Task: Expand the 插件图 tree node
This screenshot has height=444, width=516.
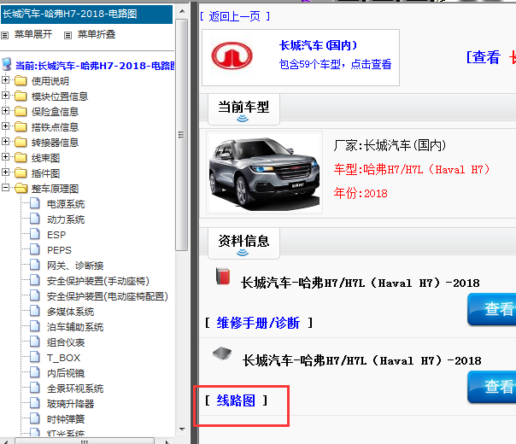Action: point(5,172)
